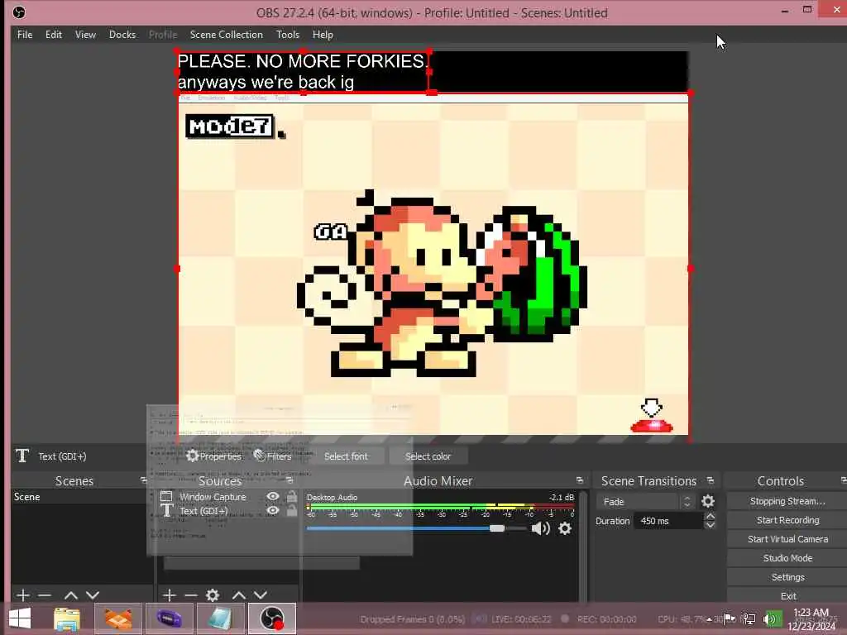
Task: Open Filters for selected source
Action: coord(273,456)
